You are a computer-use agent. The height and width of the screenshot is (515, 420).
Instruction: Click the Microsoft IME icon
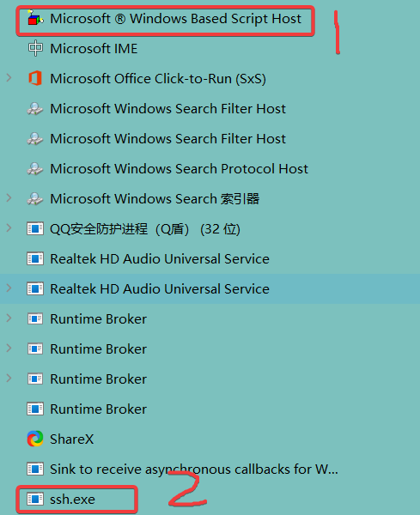pos(35,49)
